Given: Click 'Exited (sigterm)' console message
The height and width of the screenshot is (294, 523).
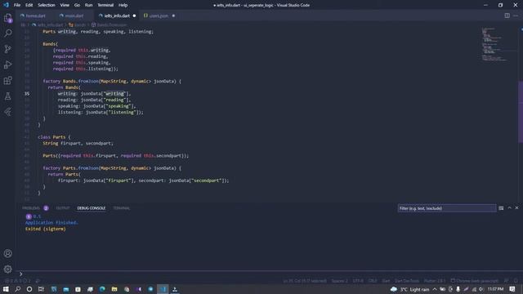Looking at the screenshot, I should [x=46, y=229].
